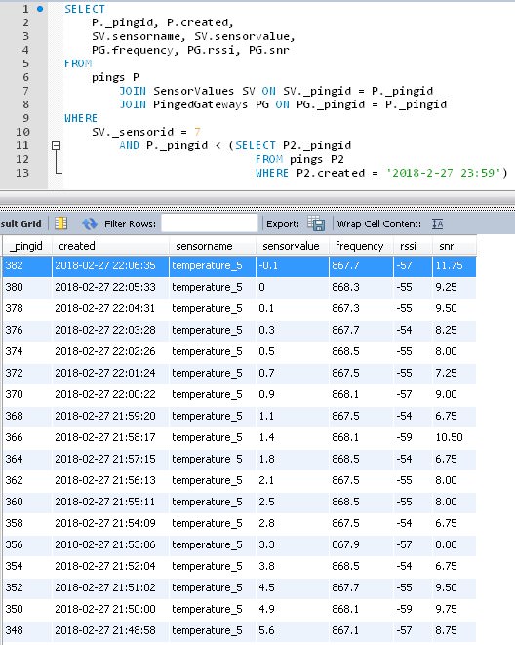Image resolution: width=515 pixels, height=645 pixels.
Task: Sort by the _pingid column header
Action: (x=27, y=246)
